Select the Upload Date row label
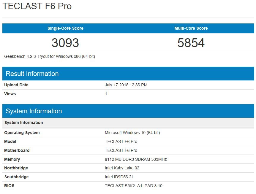256x194 pixels. [x=16, y=85]
